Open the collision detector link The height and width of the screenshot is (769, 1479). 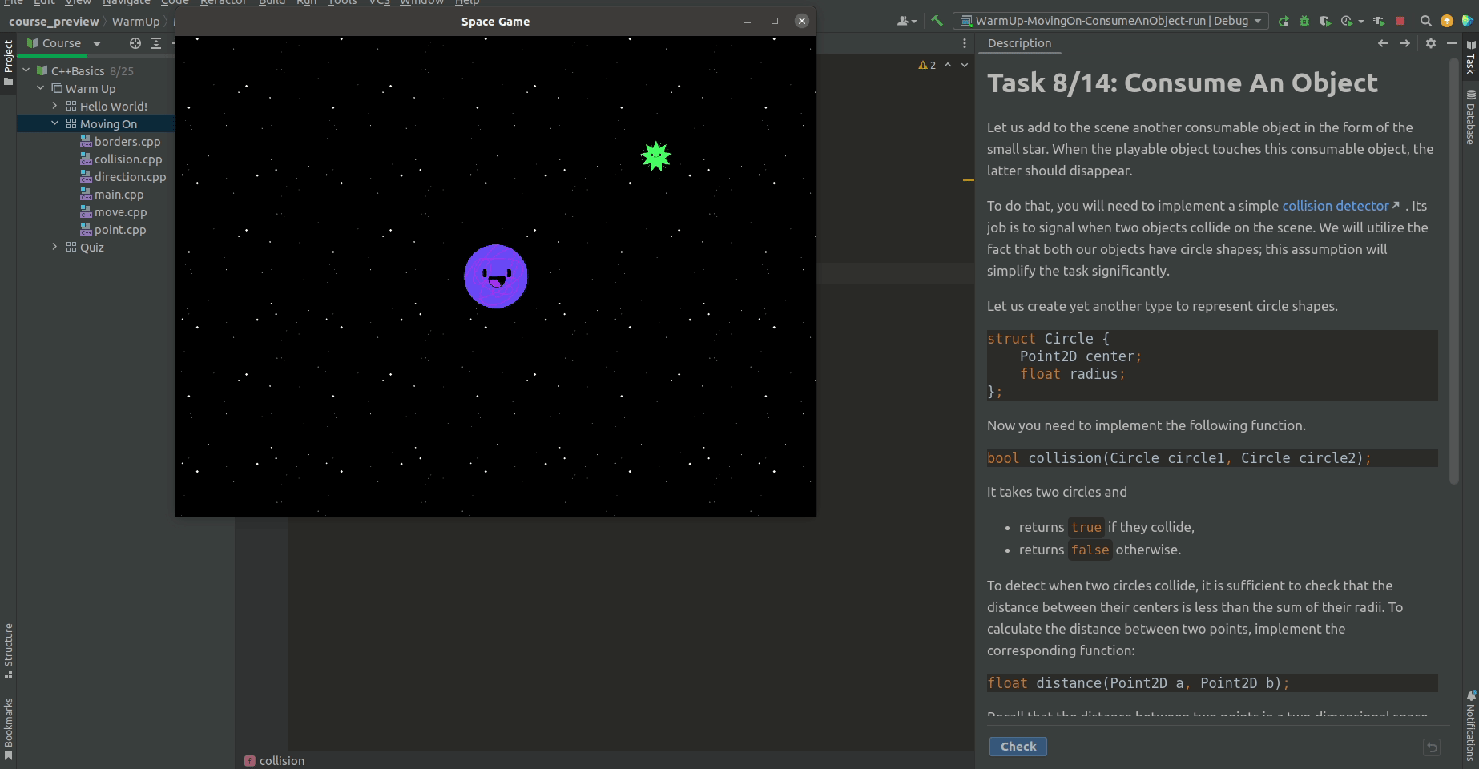[x=1335, y=206]
